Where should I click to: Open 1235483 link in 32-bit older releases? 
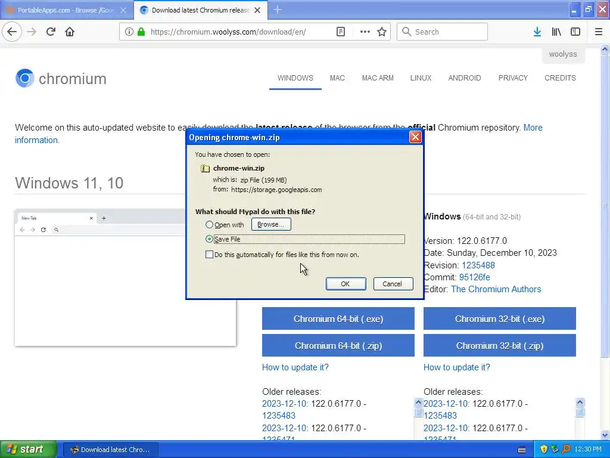(440, 416)
